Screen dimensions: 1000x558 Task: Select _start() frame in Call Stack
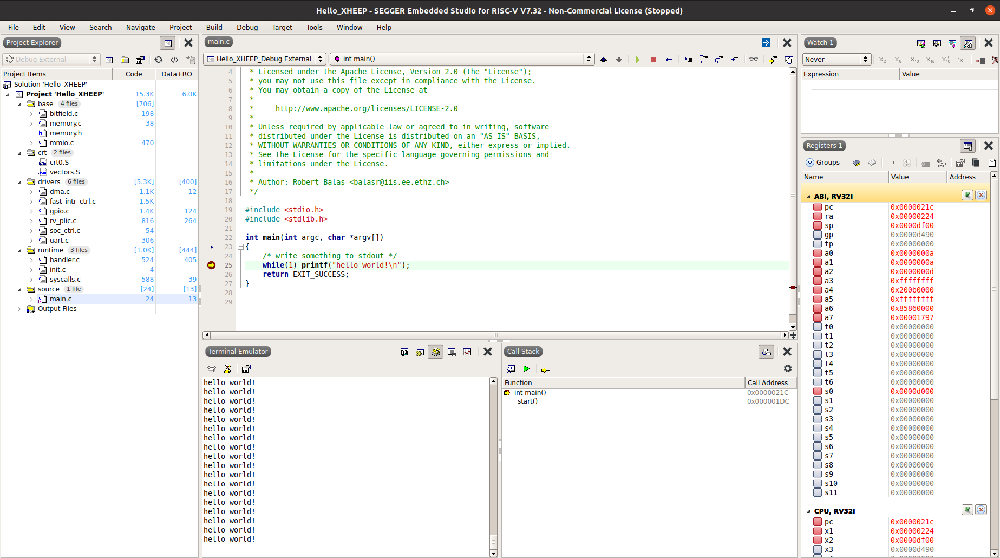[649, 401]
